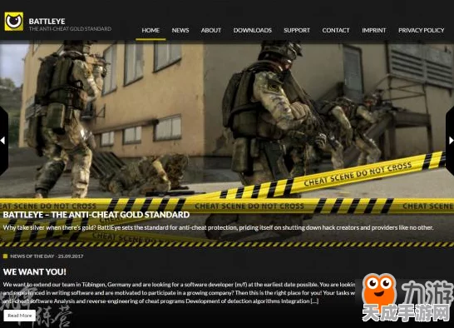Click the News of the Day date label

47,256
